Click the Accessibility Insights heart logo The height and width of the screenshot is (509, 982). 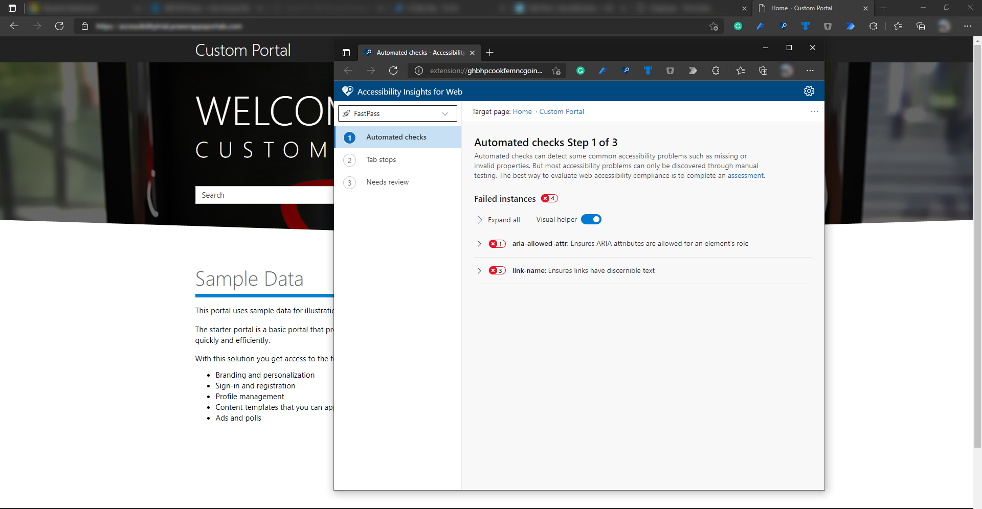click(348, 91)
